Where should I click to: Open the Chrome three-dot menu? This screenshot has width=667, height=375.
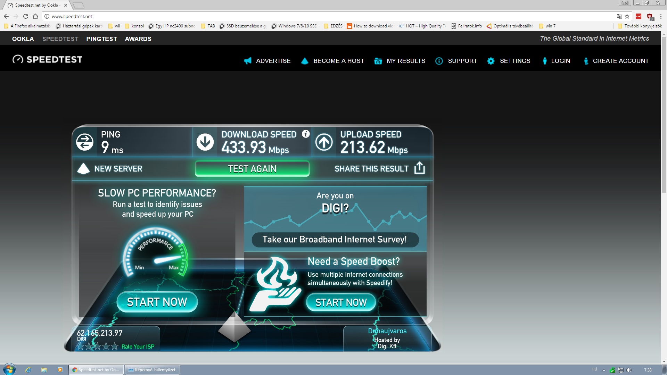click(x=661, y=16)
